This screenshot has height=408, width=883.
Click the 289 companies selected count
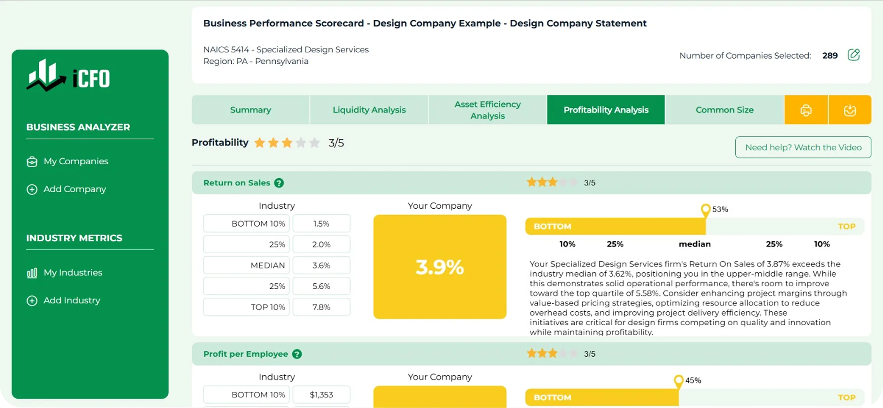coord(830,56)
